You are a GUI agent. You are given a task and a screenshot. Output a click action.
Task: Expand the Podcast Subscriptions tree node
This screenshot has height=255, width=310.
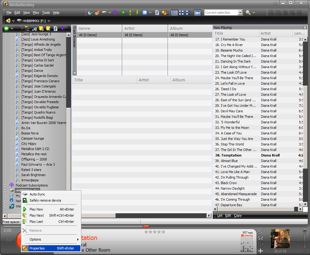click(5, 185)
